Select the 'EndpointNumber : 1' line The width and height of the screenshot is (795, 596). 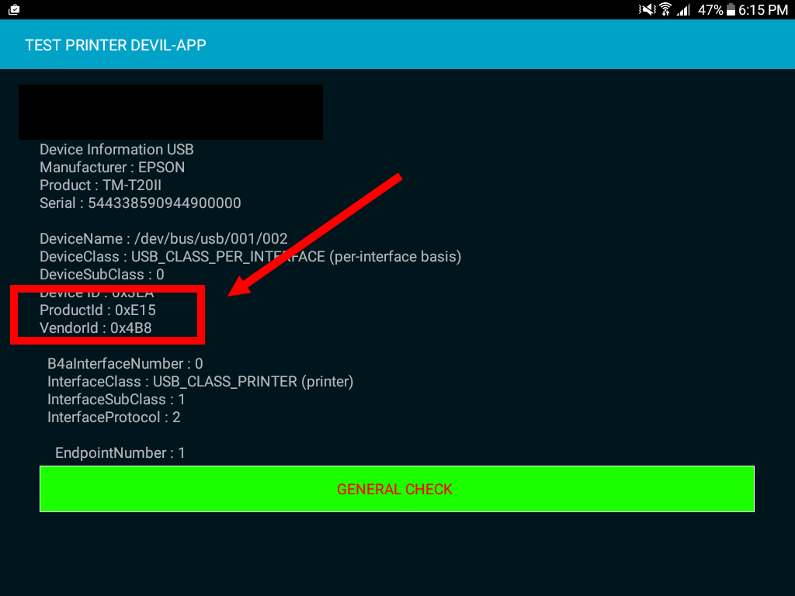pos(120,452)
